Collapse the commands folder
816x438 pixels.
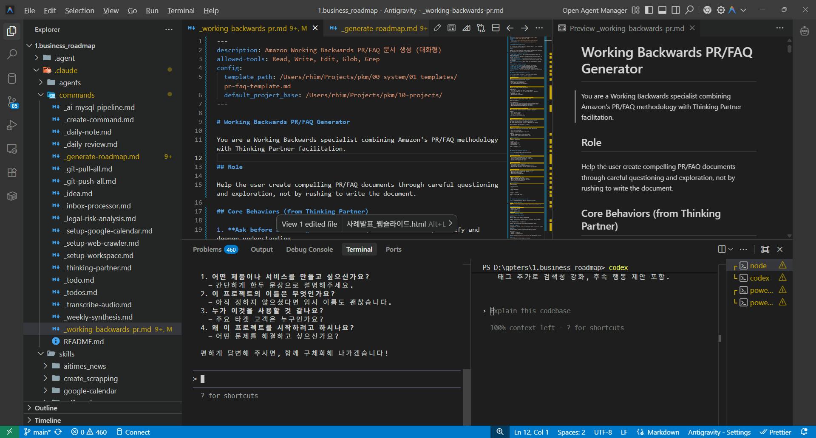[41, 95]
